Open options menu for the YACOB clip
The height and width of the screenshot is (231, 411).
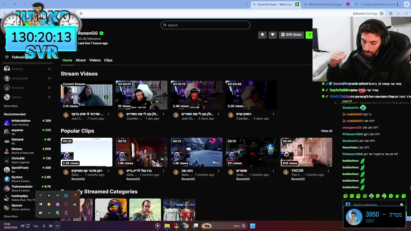(328, 171)
